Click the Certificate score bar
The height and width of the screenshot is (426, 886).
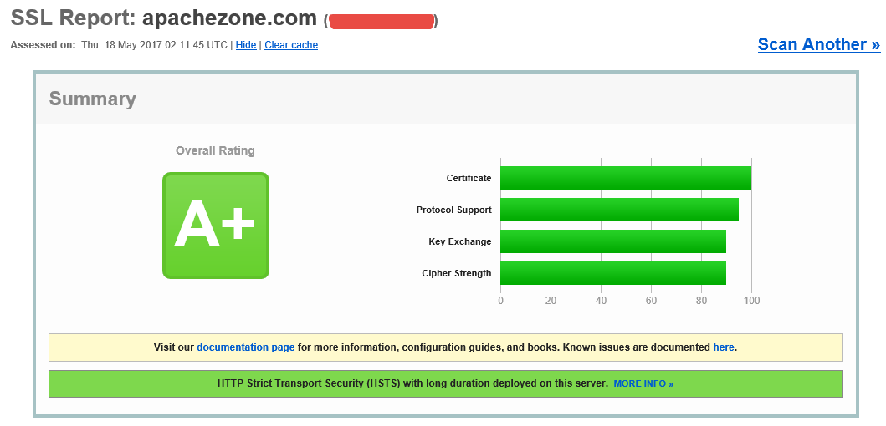(625, 178)
